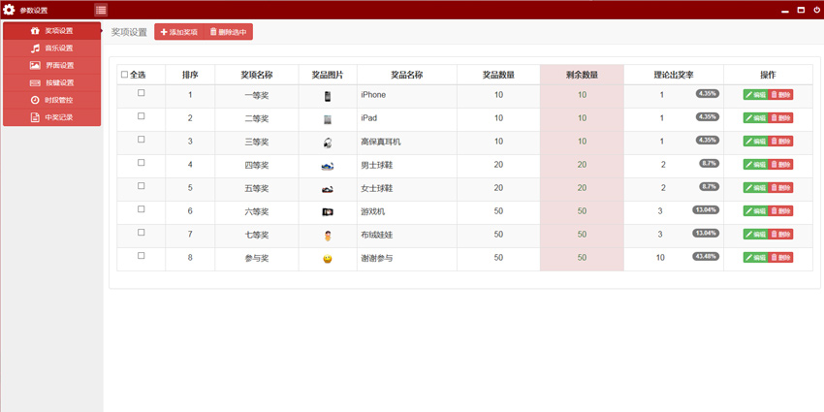Open the 音乐设置 sidebar menu
This screenshot has height=412, width=824.
[51, 48]
